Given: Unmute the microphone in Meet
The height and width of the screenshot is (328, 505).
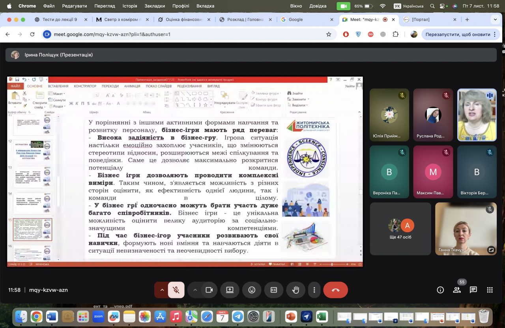Looking at the screenshot, I should (176, 290).
